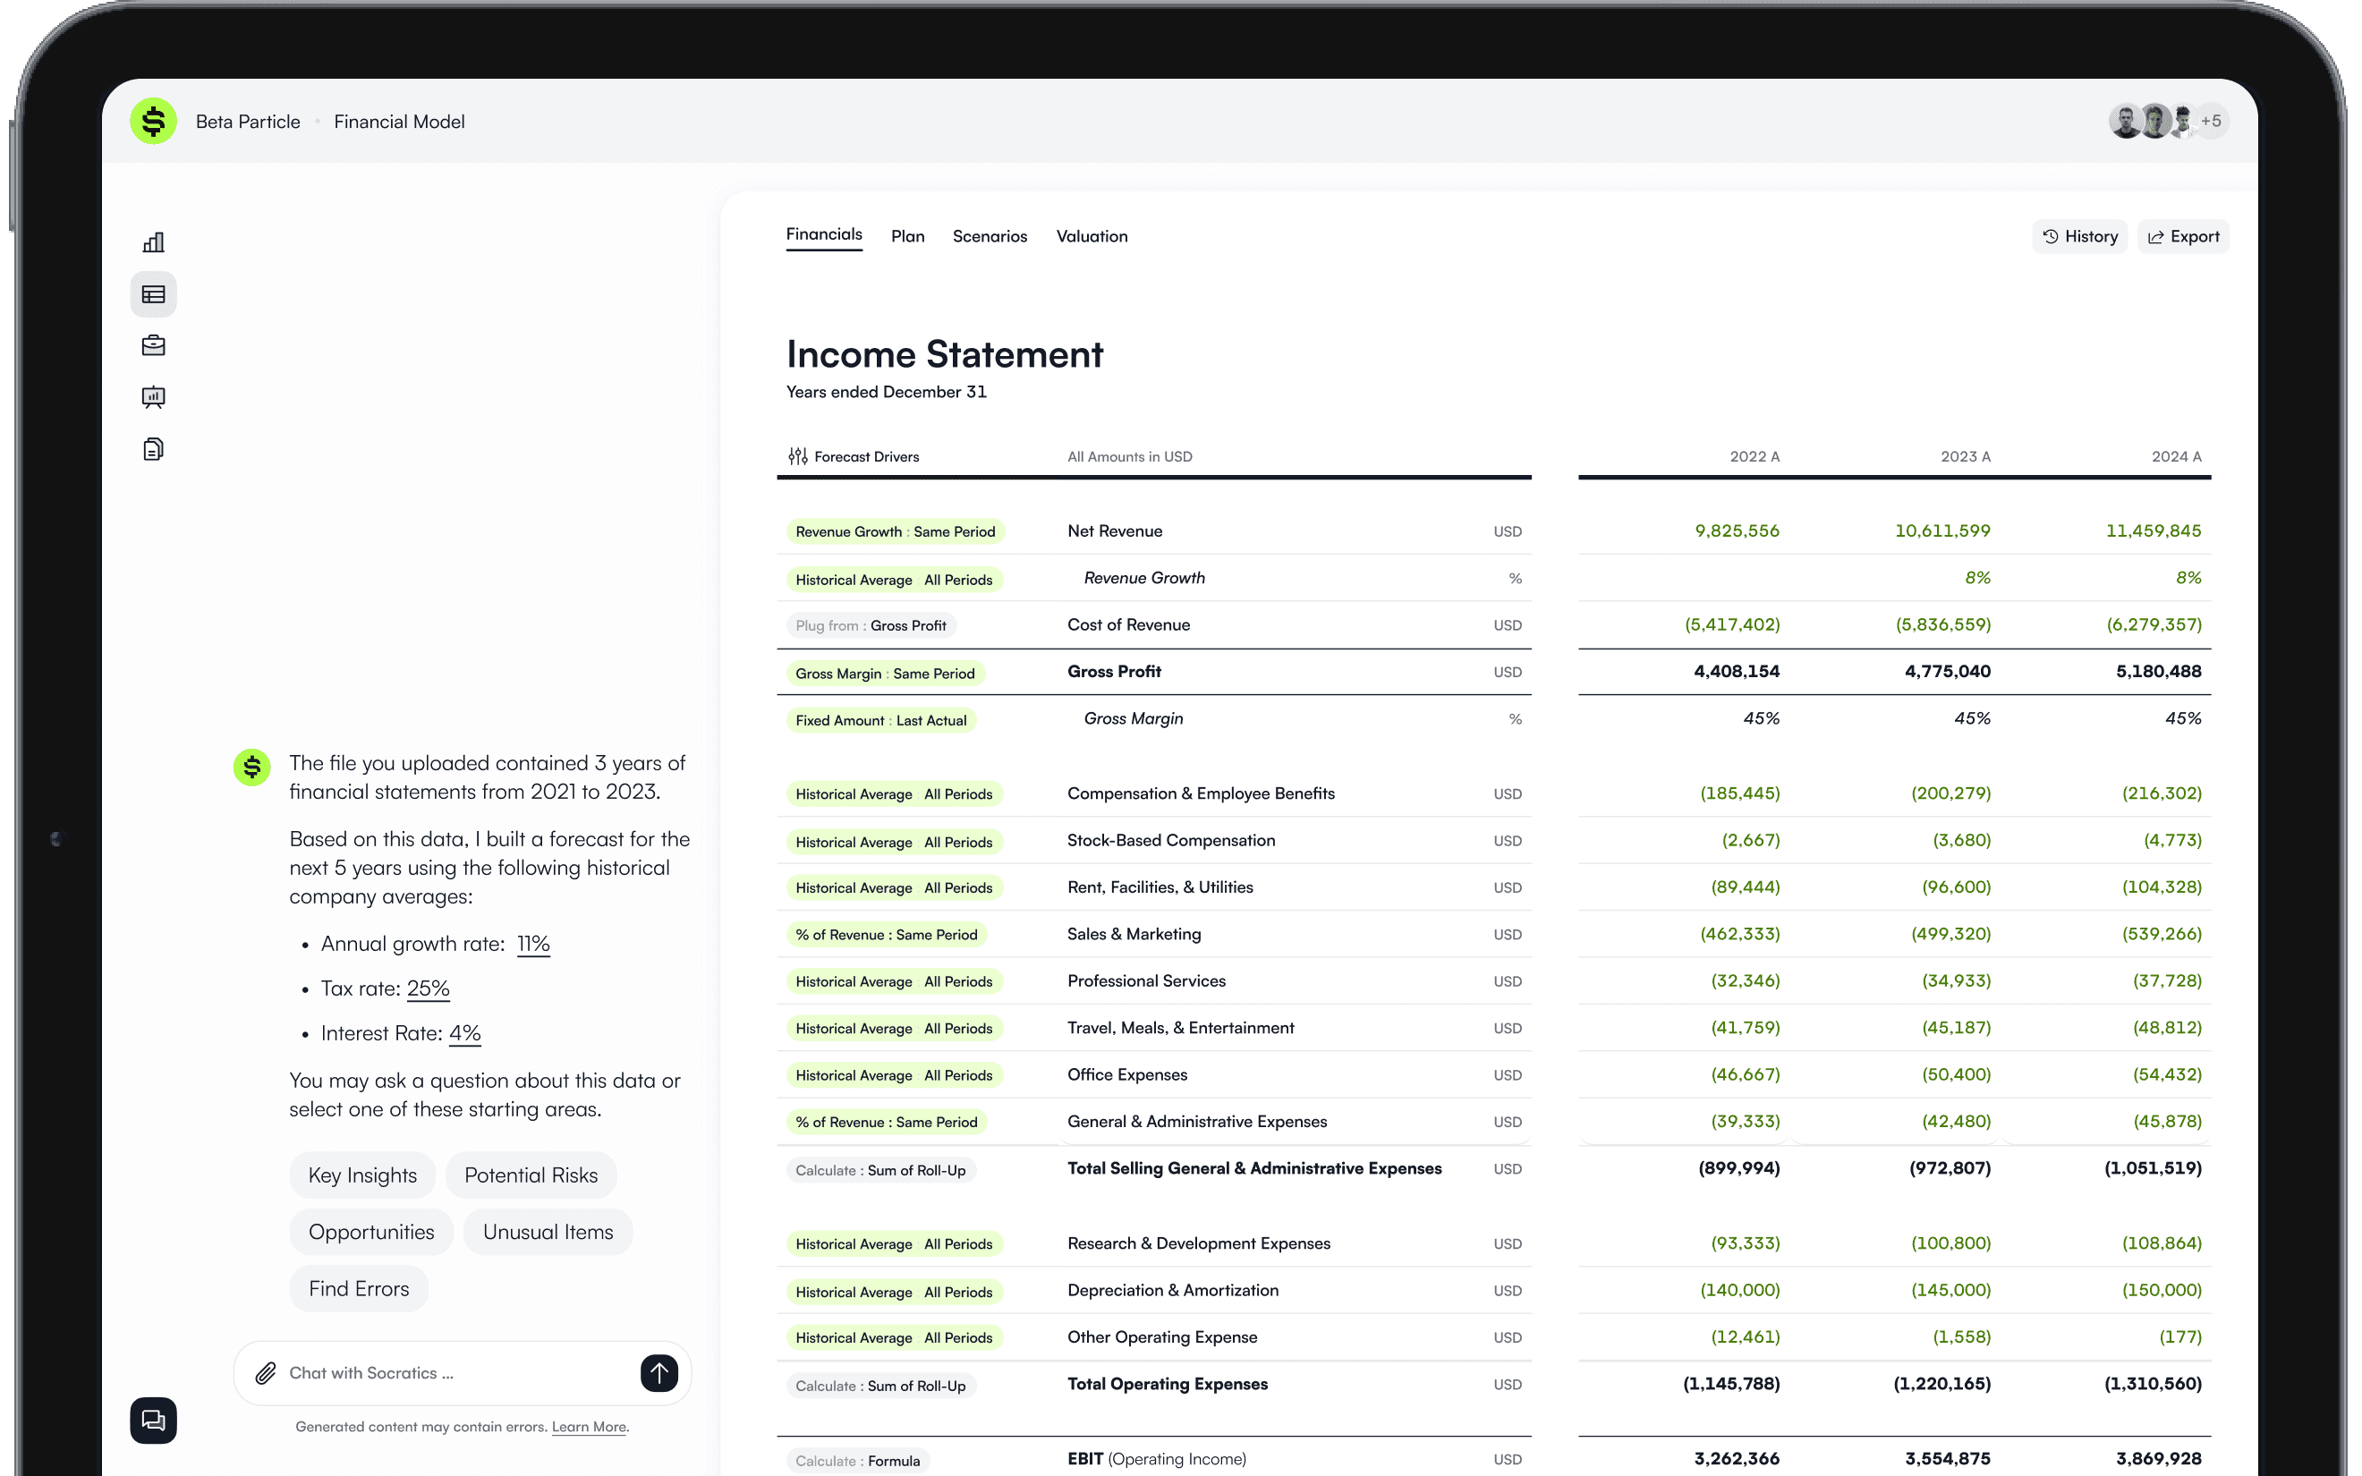Open the Forecast Drivers settings

pos(854,456)
